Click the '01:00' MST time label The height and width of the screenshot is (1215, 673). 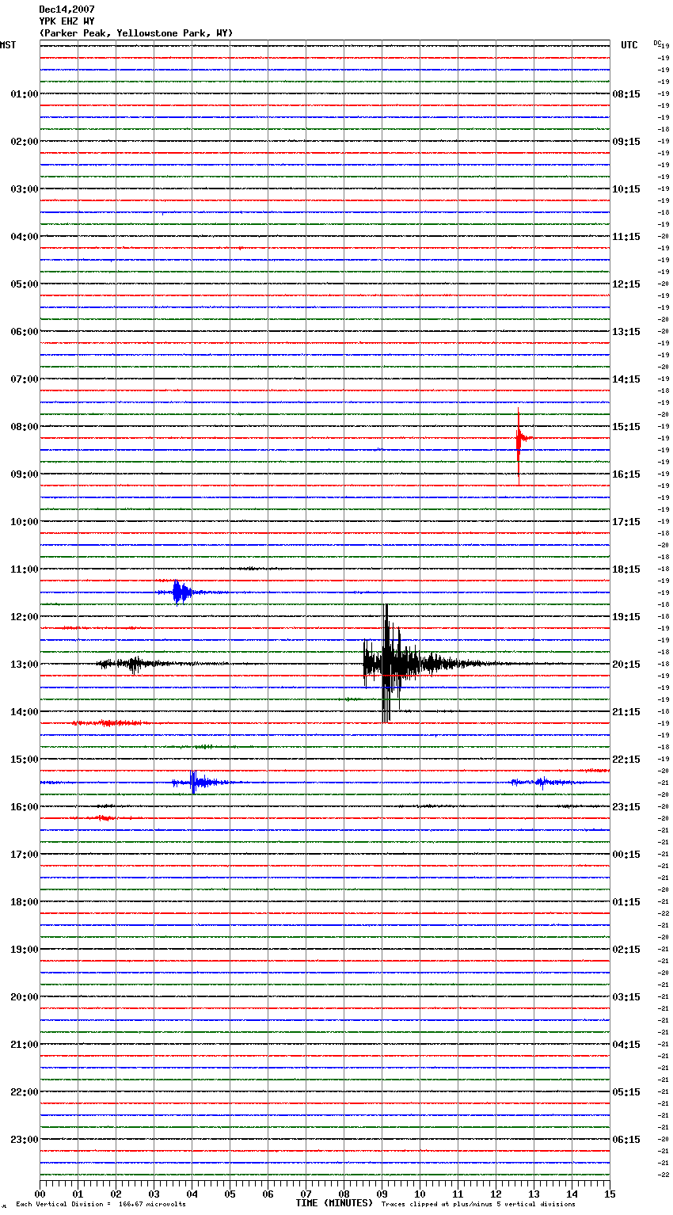coord(25,94)
